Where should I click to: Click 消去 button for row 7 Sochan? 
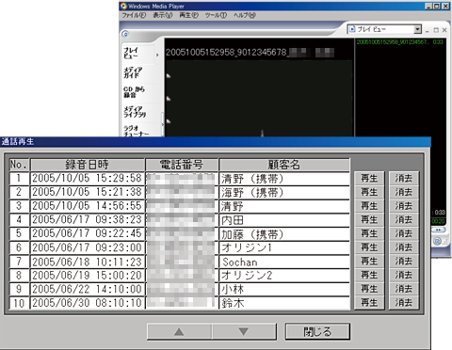point(404,262)
